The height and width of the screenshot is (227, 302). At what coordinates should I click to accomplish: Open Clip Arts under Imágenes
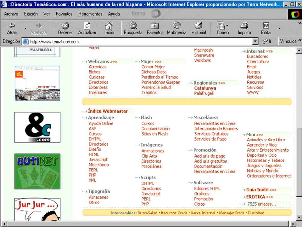click(149, 156)
